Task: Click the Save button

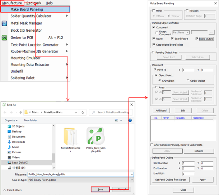Action: tap(100, 189)
